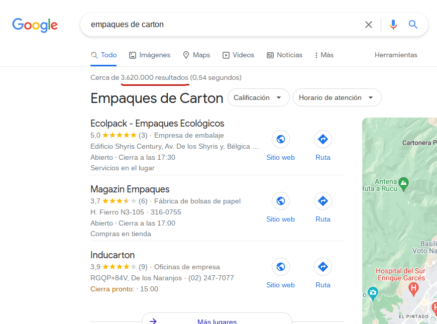Image resolution: width=437 pixels, height=324 pixels.
Task: Click Sitio web link for Inducarton
Action: coord(280,285)
